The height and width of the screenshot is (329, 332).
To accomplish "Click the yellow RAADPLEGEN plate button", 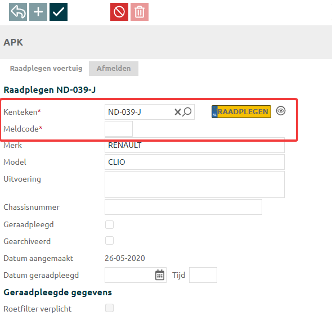I will (241, 111).
